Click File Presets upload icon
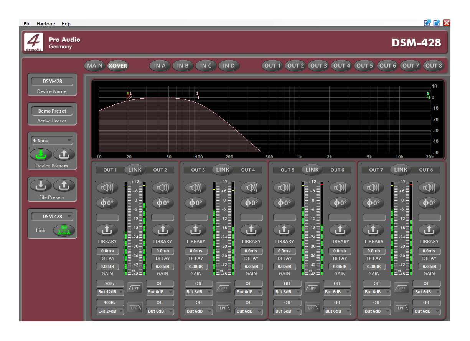The image size is (470, 341). [64, 186]
